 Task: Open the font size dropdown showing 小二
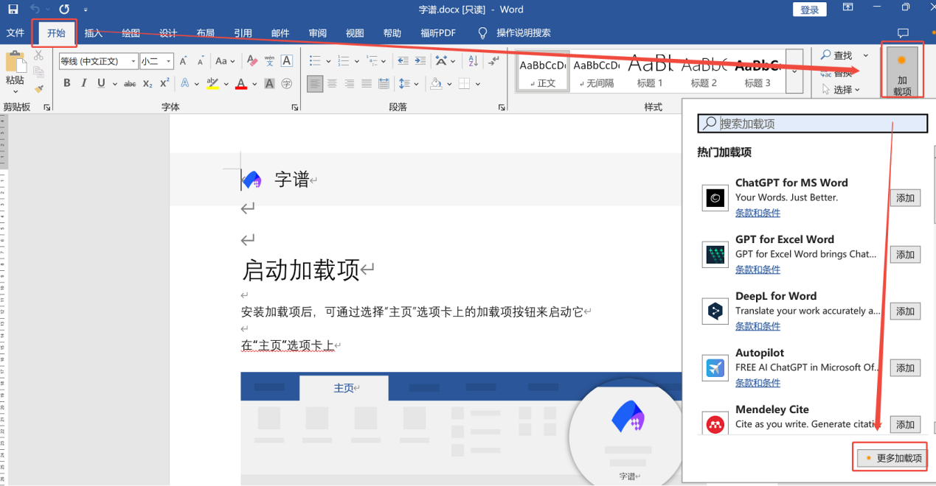click(156, 61)
